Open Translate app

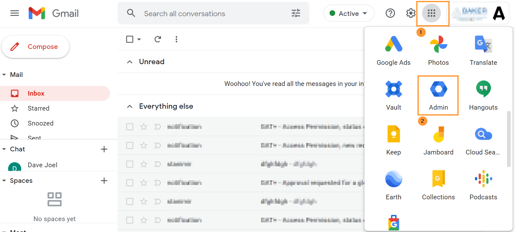pyautogui.click(x=483, y=50)
